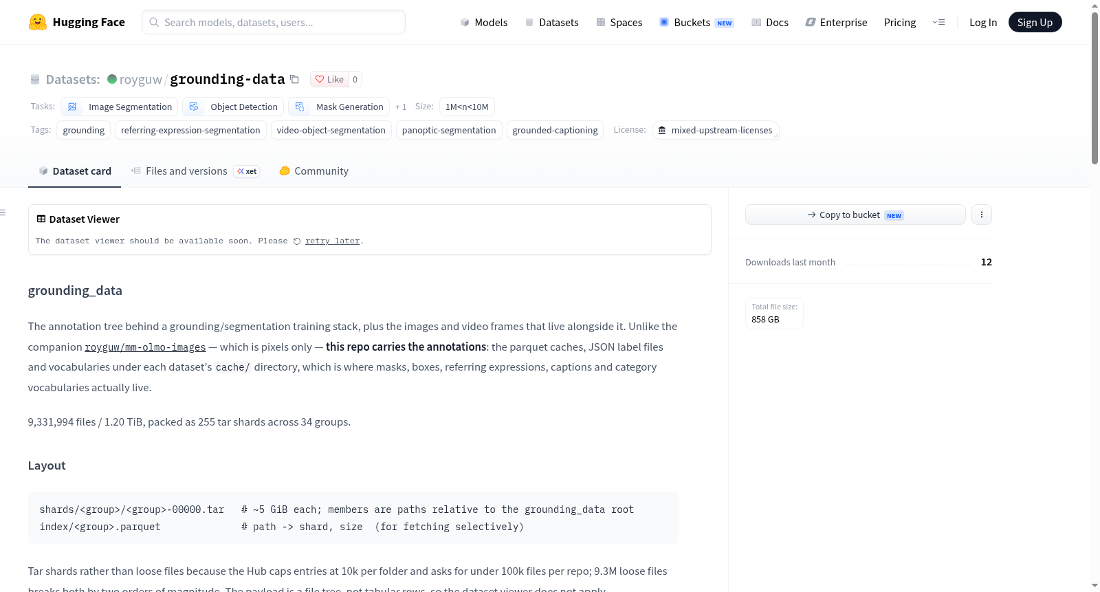The image size is (1100, 592).
Task: Open Enterprise in the top navigation
Action: pos(836,22)
